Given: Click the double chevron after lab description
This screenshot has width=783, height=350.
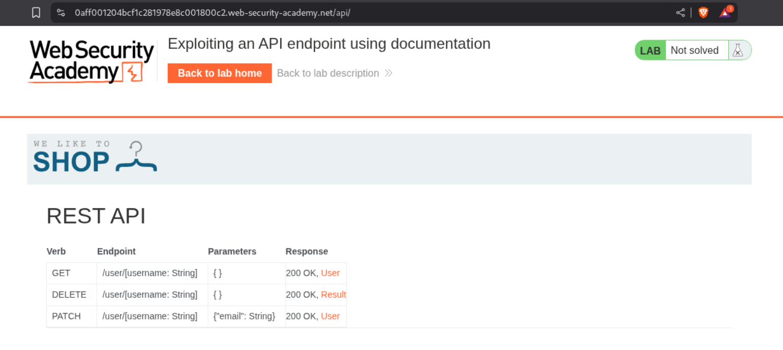Looking at the screenshot, I should tap(388, 73).
